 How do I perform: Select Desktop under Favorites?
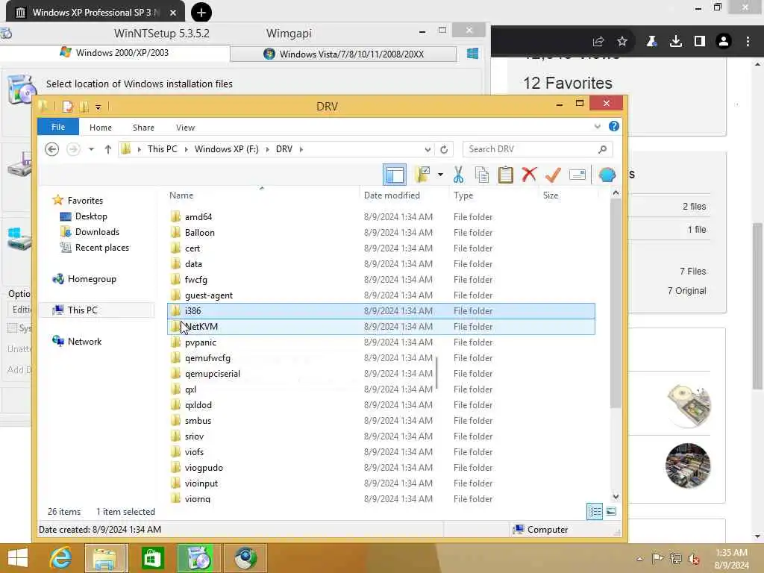tap(90, 216)
